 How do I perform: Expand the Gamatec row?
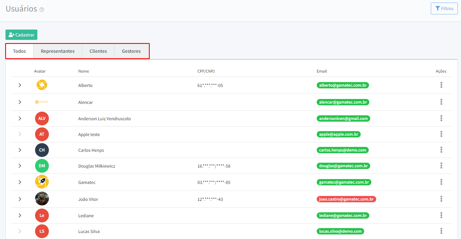pyautogui.click(x=20, y=182)
